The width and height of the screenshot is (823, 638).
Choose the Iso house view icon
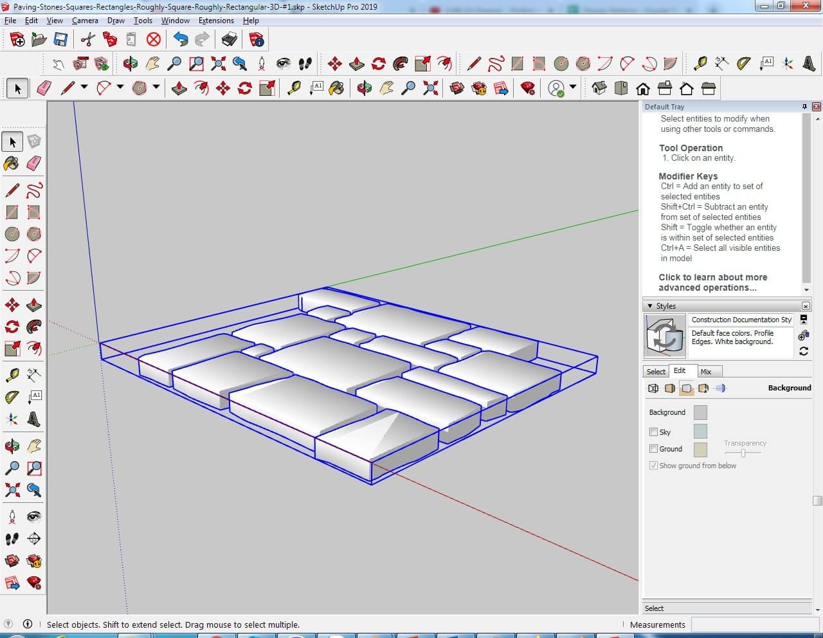click(x=599, y=88)
